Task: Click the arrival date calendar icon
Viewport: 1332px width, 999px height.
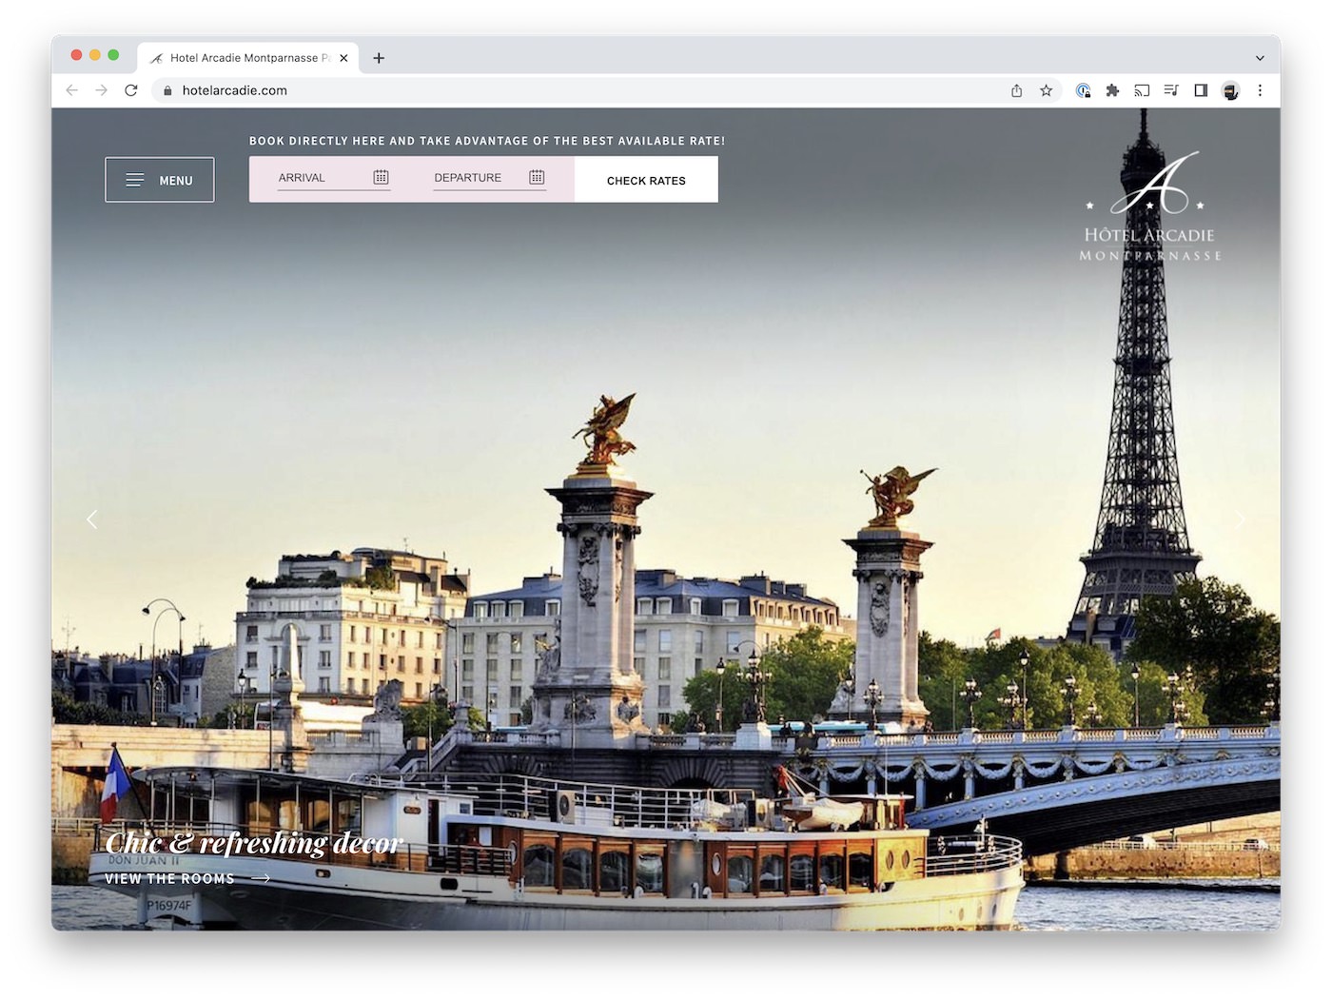Action: click(381, 177)
